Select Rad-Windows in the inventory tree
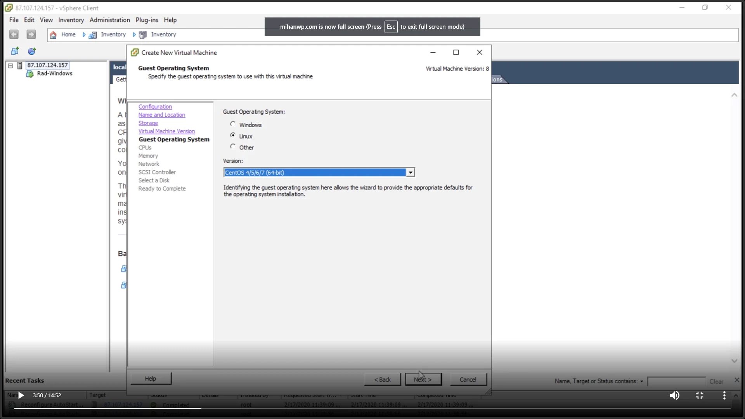Screen dimensions: 745x419 click(x=55, y=73)
